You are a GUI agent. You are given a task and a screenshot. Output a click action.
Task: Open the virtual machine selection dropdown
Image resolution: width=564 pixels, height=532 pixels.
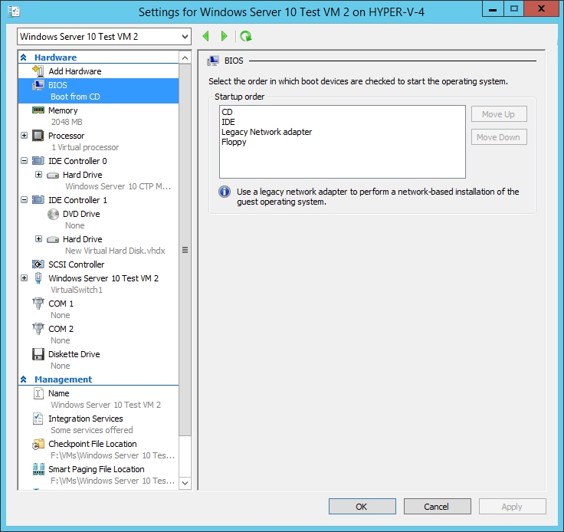[x=184, y=37]
